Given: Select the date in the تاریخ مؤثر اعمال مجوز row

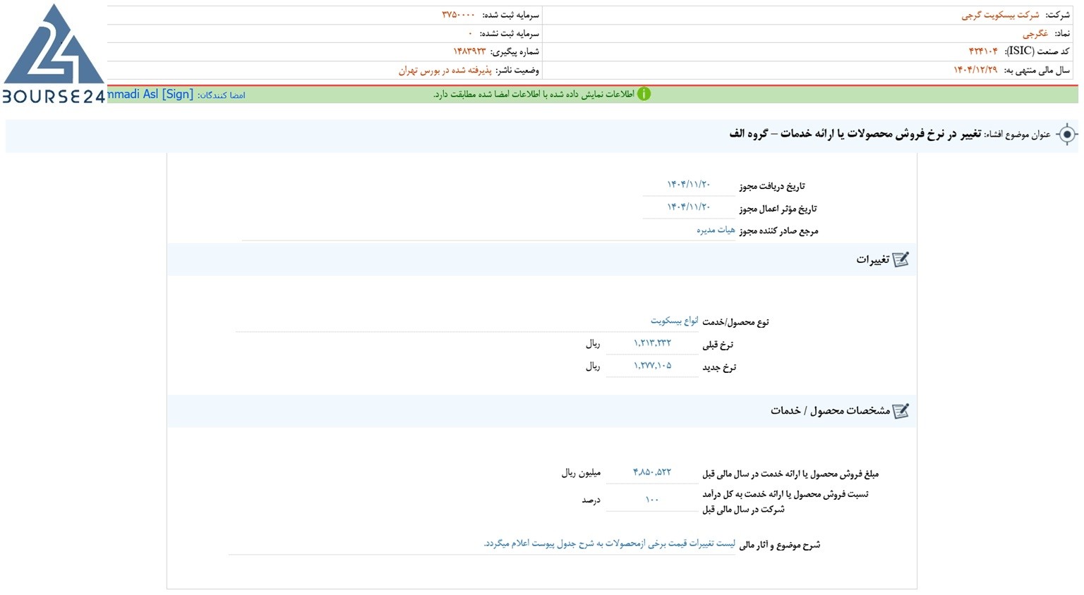Looking at the screenshot, I should click(x=689, y=207).
